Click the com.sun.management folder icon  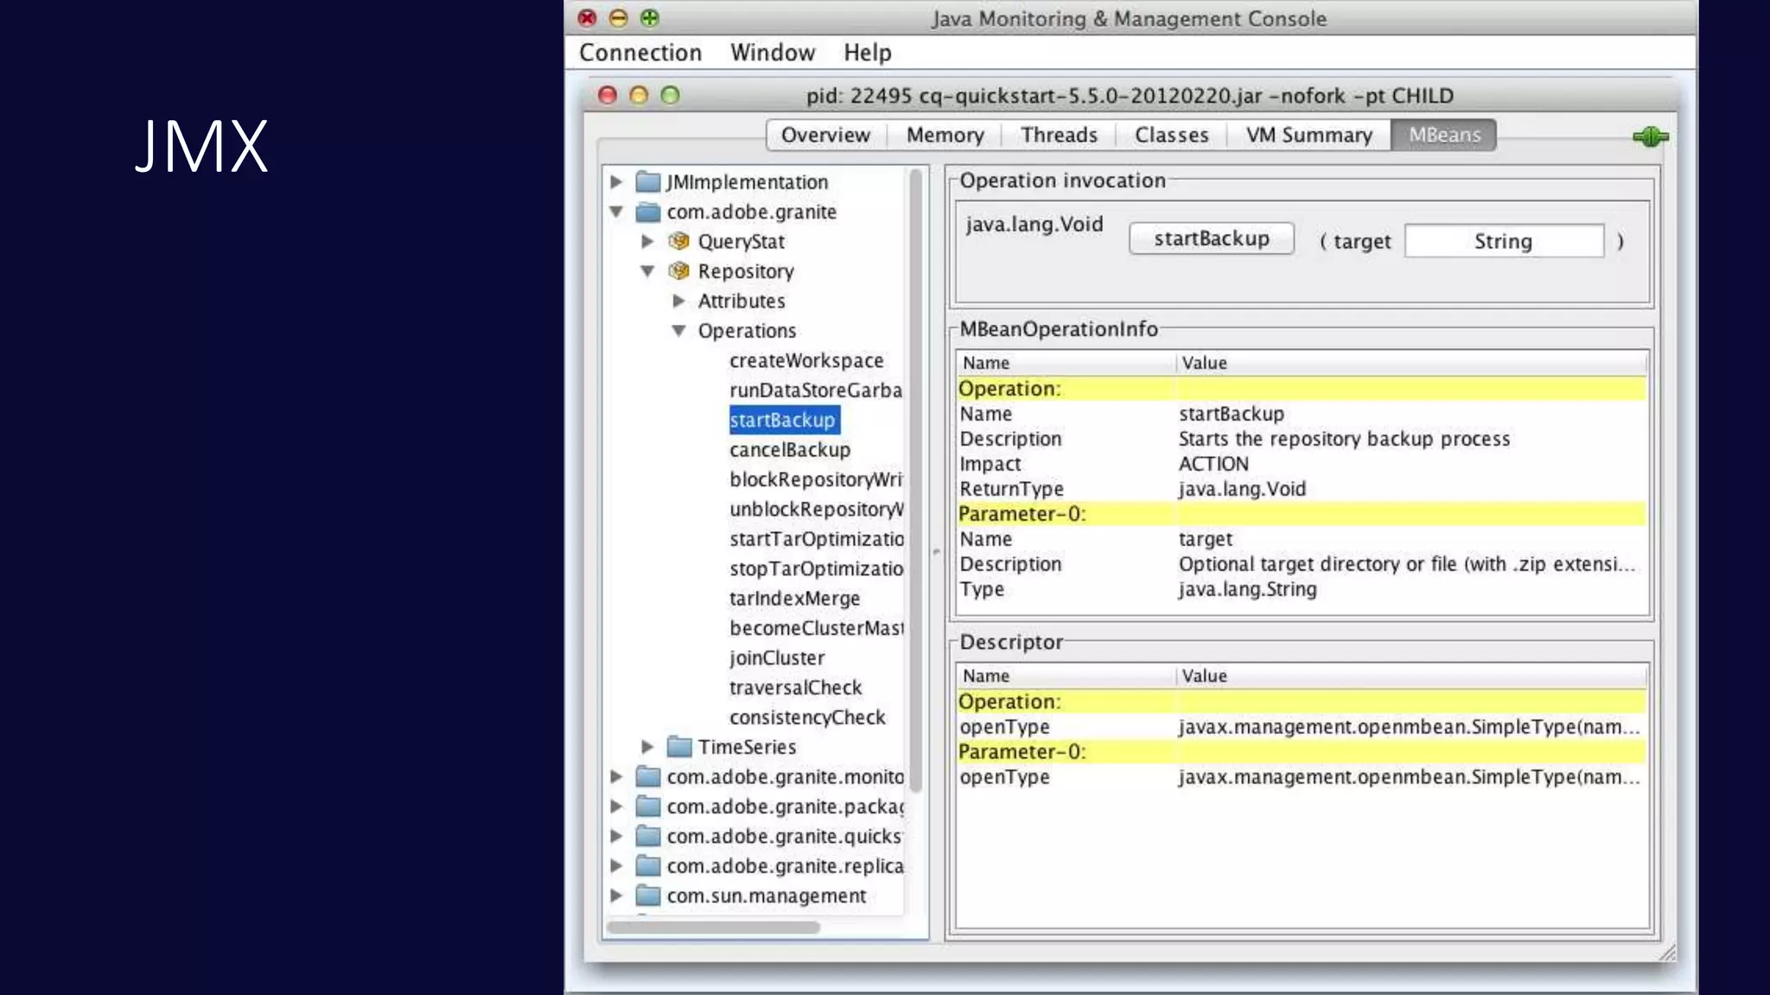648,896
